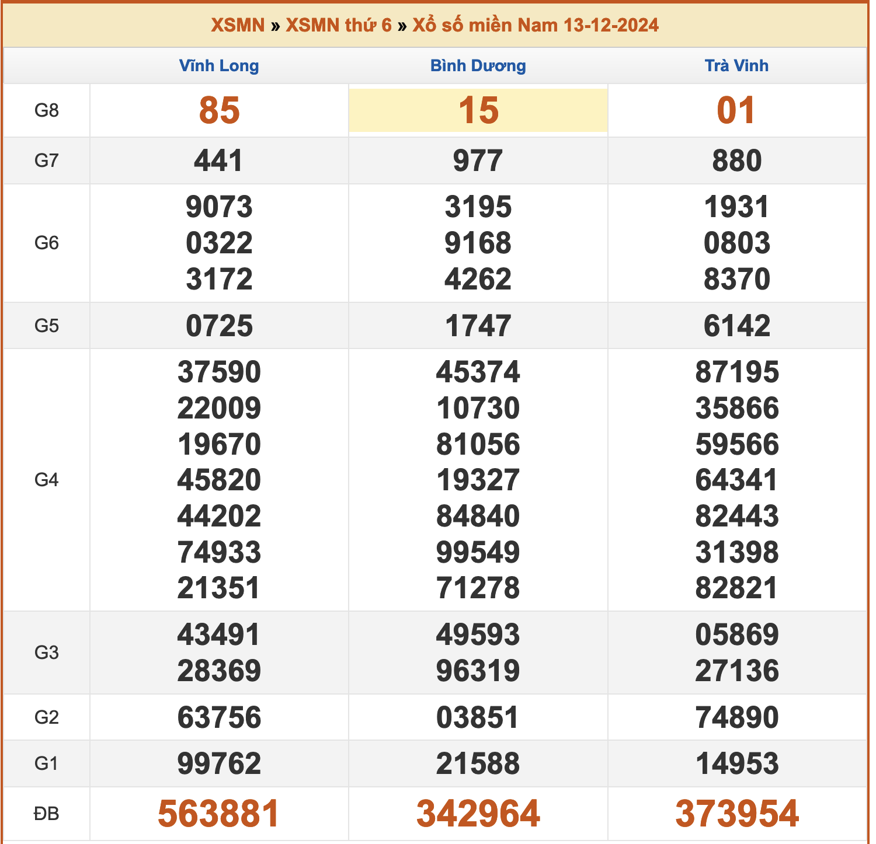Select G4 number 37590
Image resolution: width=876 pixels, height=844 pixels.
click(x=219, y=372)
